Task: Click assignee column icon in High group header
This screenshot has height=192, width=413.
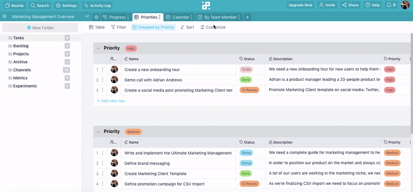Action: tap(113, 59)
